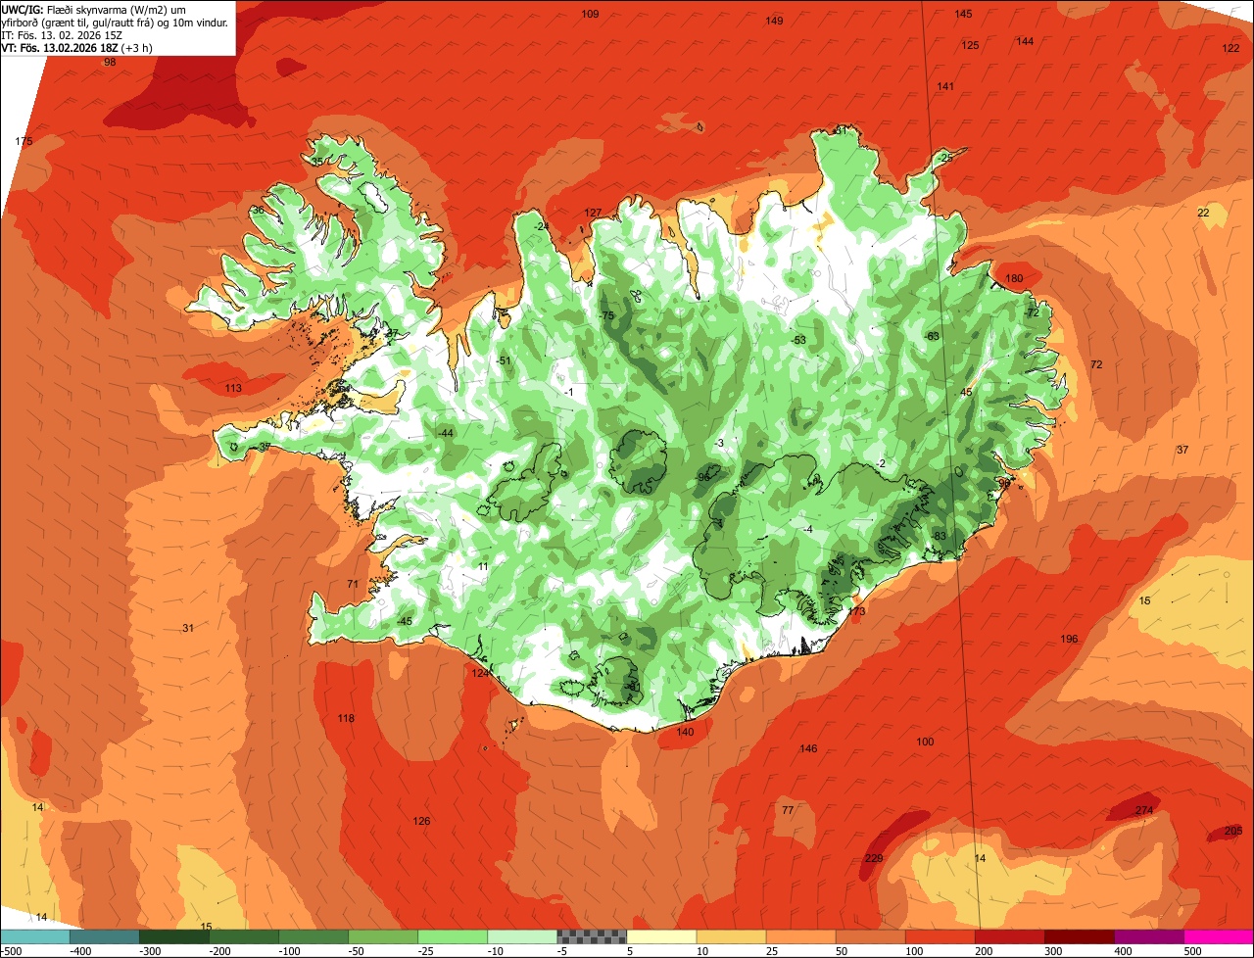Screen dimensions: 1254x958
Task: Click the 'VT: Fös. 13.02.2026 18Z (+3 h)' line
Action: point(77,48)
